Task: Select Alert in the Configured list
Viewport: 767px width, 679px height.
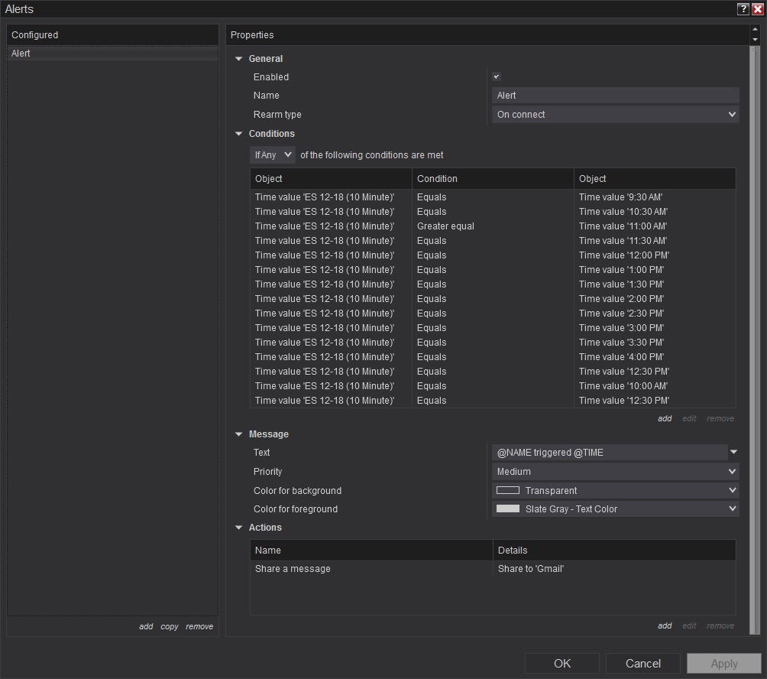Action: click(x=112, y=54)
